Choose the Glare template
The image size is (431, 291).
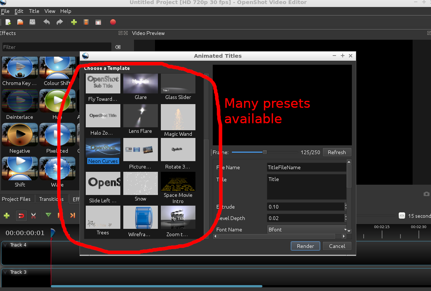(x=141, y=87)
